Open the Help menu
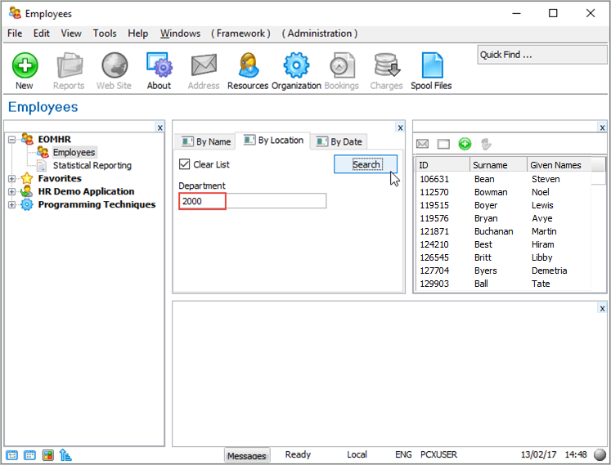This screenshot has width=611, height=465. pos(138,34)
